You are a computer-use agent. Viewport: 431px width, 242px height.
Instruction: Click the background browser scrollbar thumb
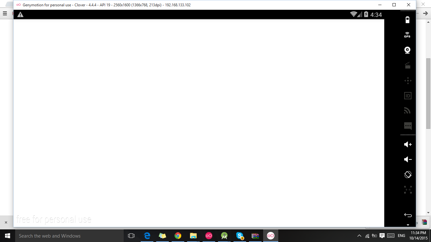click(428, 93)
